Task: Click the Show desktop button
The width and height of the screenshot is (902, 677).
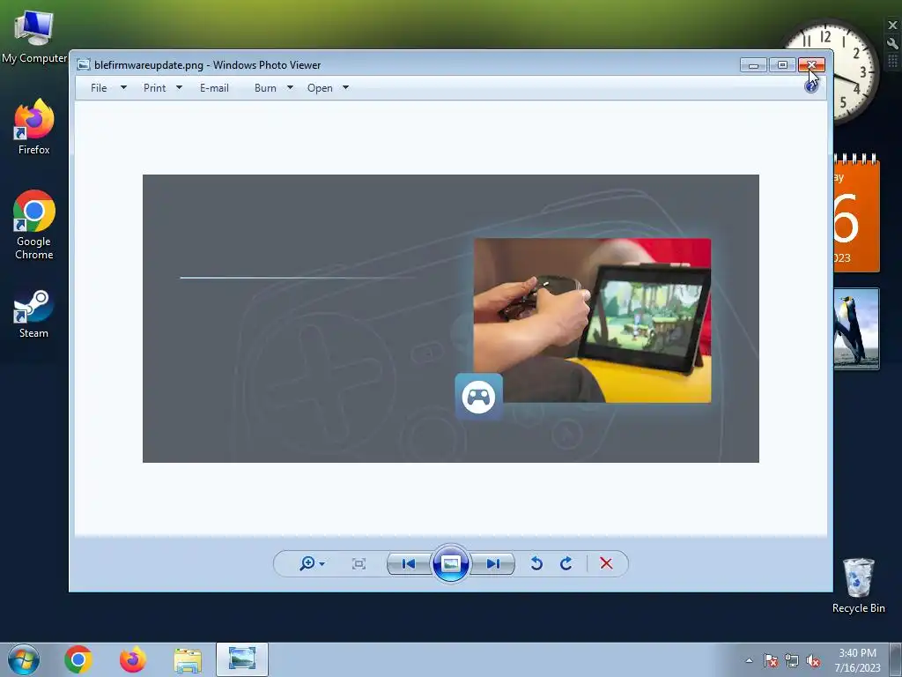Action: click(x=896, y=659)
